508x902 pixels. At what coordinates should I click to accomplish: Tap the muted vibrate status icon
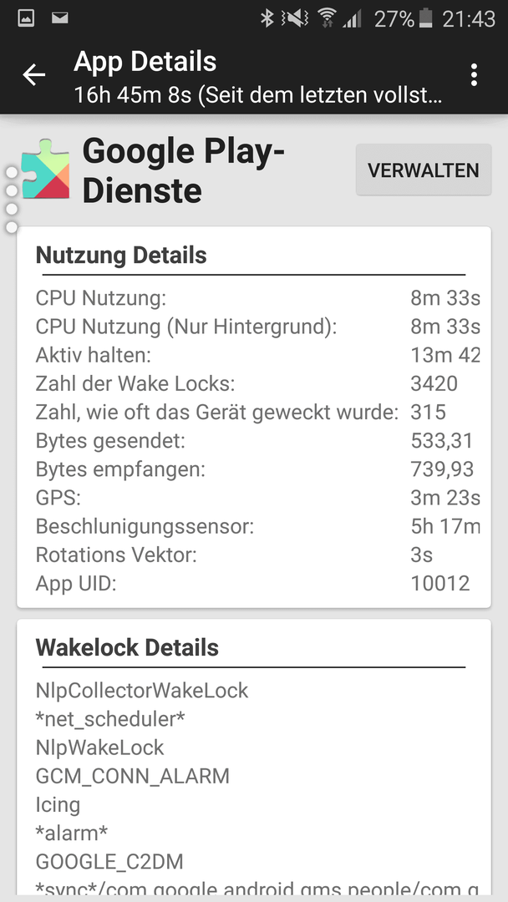tap(295, 18)
